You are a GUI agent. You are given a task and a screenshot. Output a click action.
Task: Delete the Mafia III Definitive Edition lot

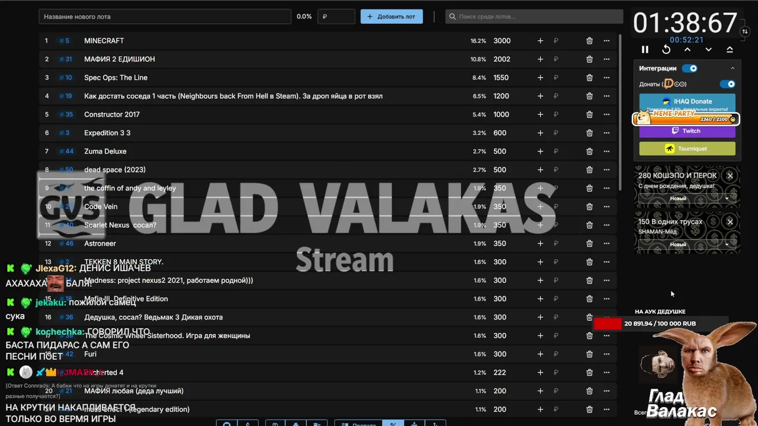589,299
